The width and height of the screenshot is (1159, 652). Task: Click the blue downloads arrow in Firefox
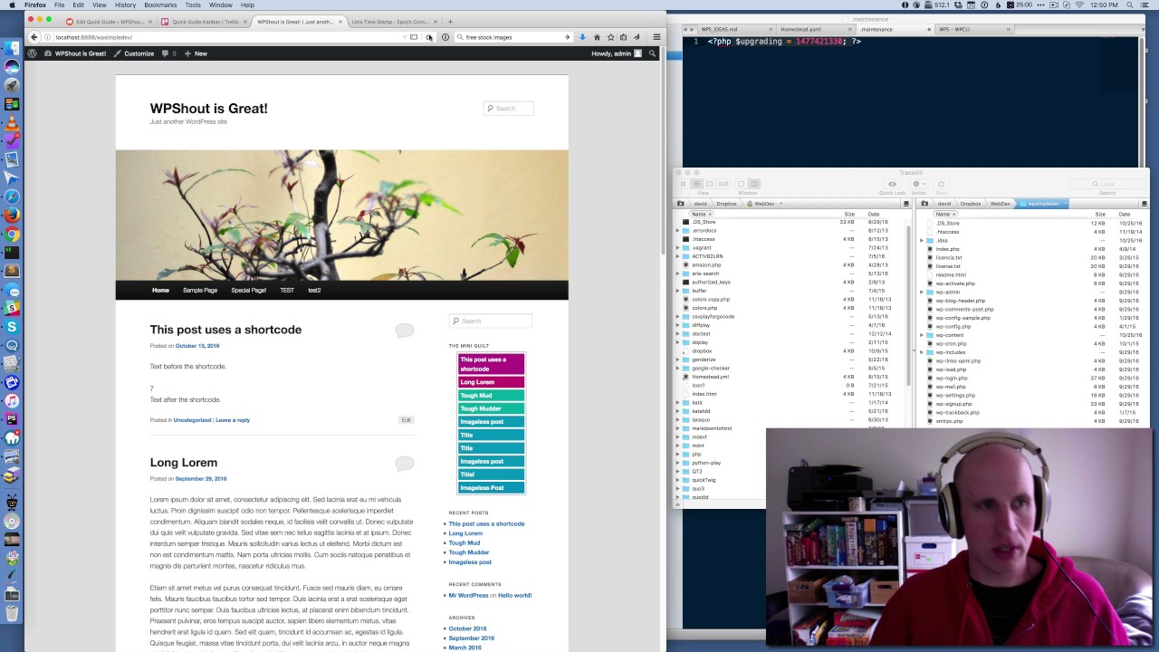(x=582, y=37)
